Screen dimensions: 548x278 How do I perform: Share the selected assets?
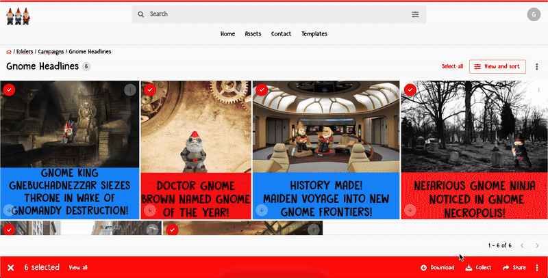(x=514, y=268)
